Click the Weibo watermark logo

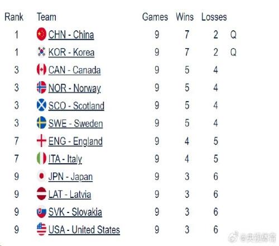233,237
